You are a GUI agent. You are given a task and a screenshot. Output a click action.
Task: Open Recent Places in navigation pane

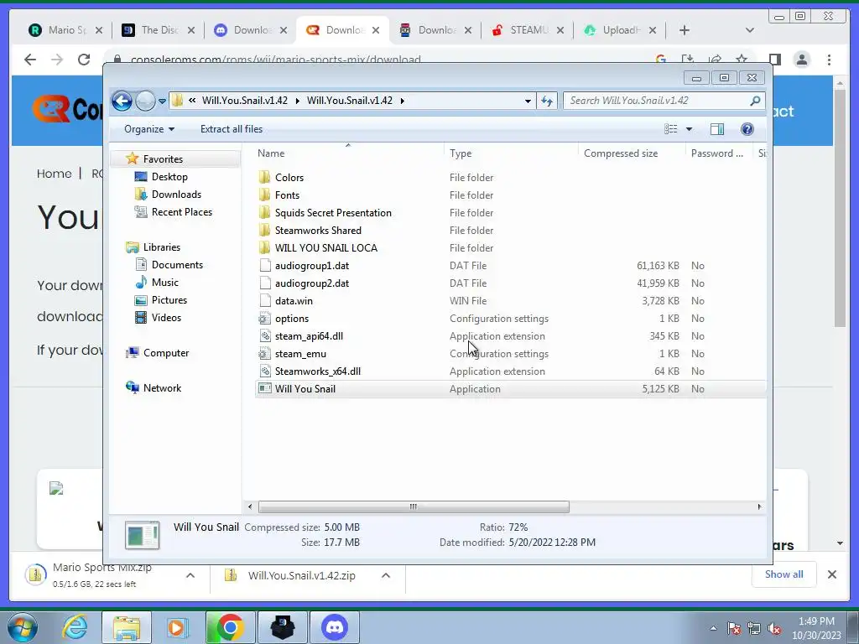[x=181, y=212]
